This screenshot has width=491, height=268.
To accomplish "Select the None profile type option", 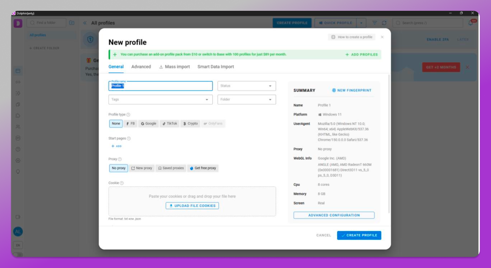I will pos(116,124).
